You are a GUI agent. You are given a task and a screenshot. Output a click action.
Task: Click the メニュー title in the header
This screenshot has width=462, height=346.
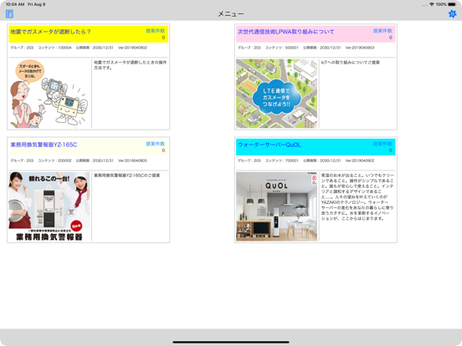point(231,14)
